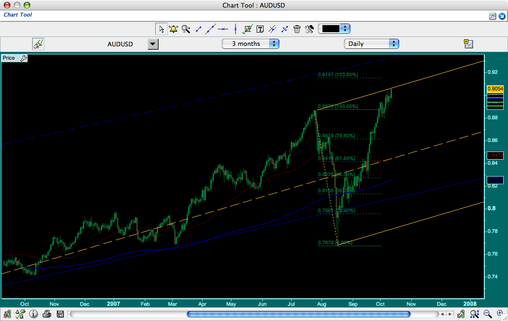The width and height of the screenshot is (508, 321).
Task: Select the arrow pointer tool
Action: (161, 29)
